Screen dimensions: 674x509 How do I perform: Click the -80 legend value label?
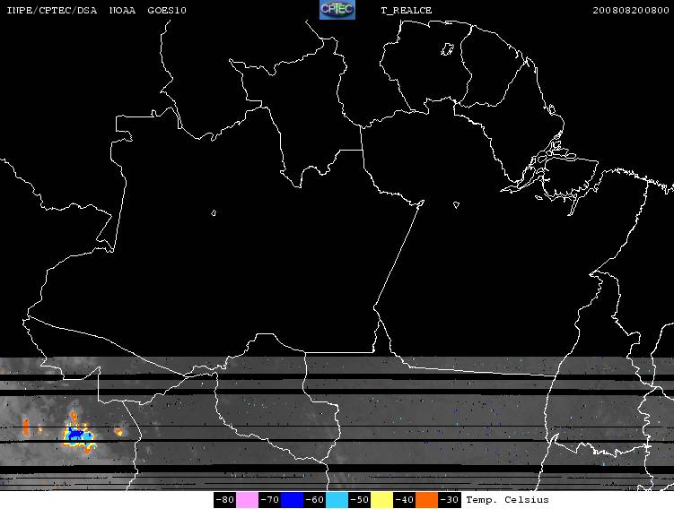224,500
